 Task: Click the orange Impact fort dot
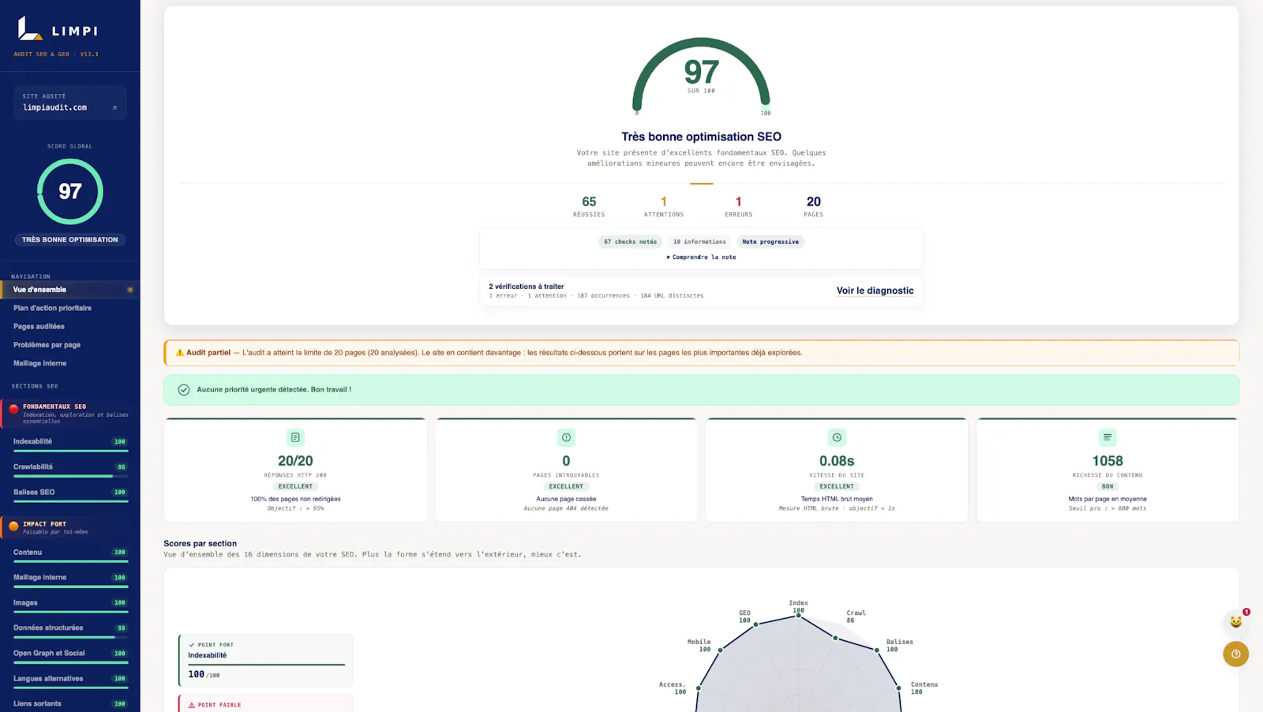13,527
